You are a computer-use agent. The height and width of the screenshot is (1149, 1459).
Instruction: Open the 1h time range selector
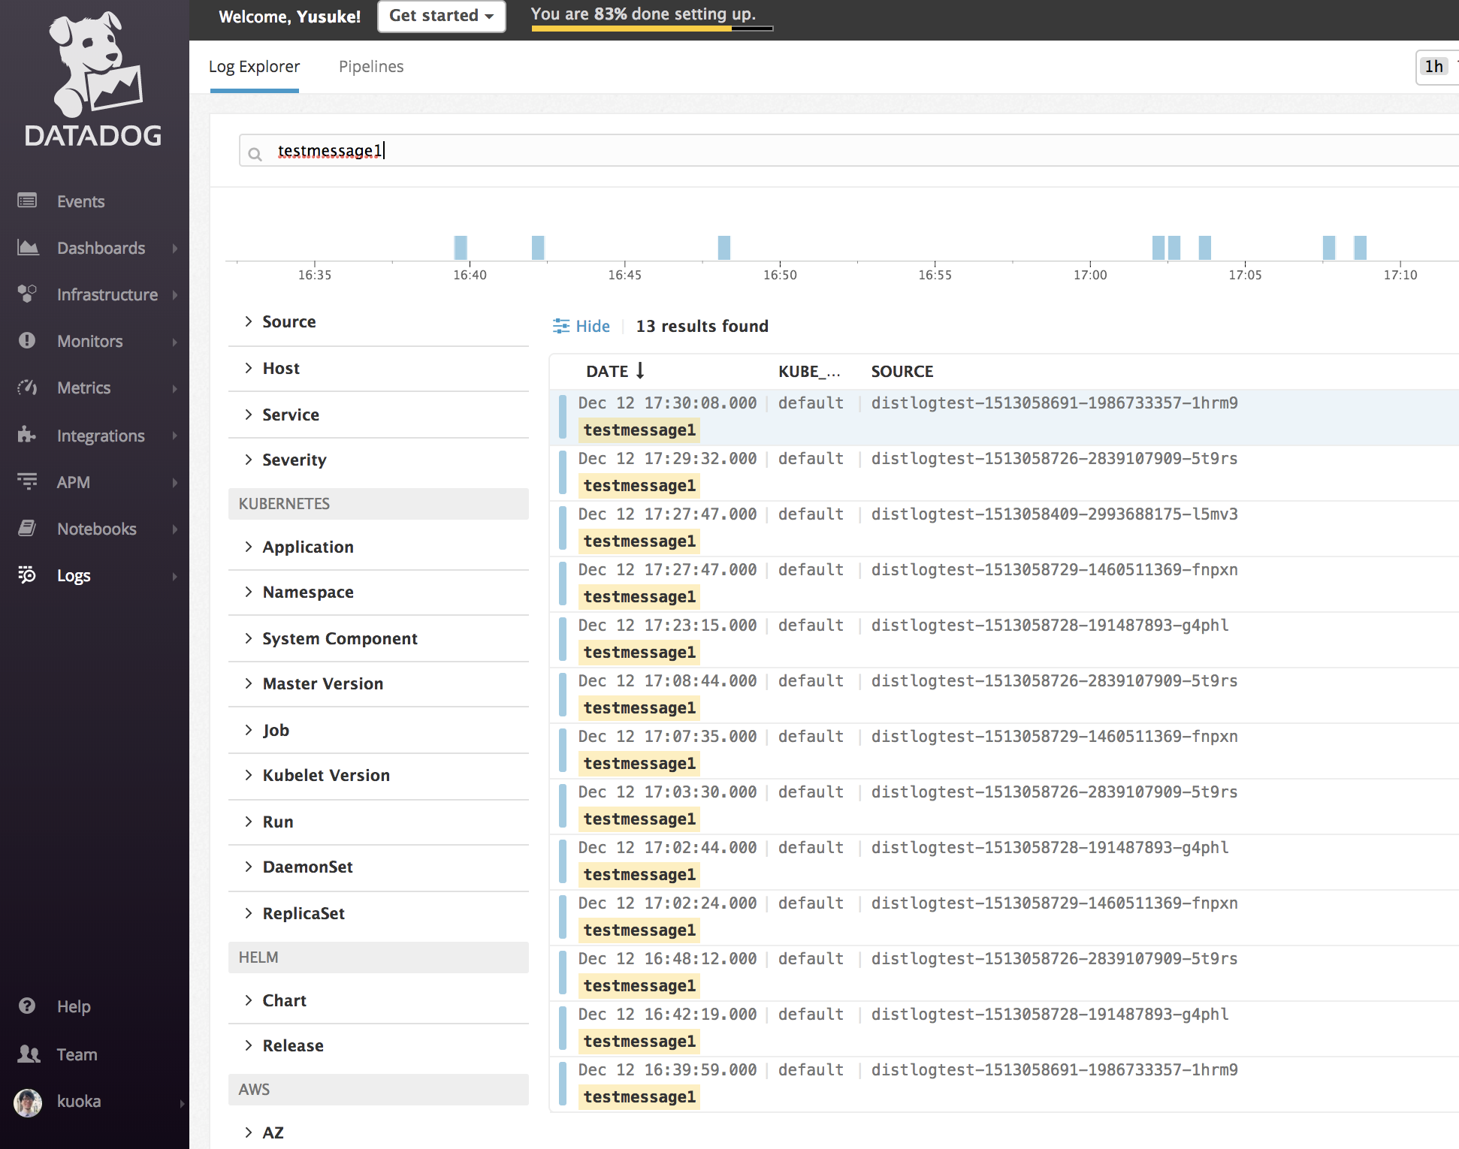(1433, 66)
